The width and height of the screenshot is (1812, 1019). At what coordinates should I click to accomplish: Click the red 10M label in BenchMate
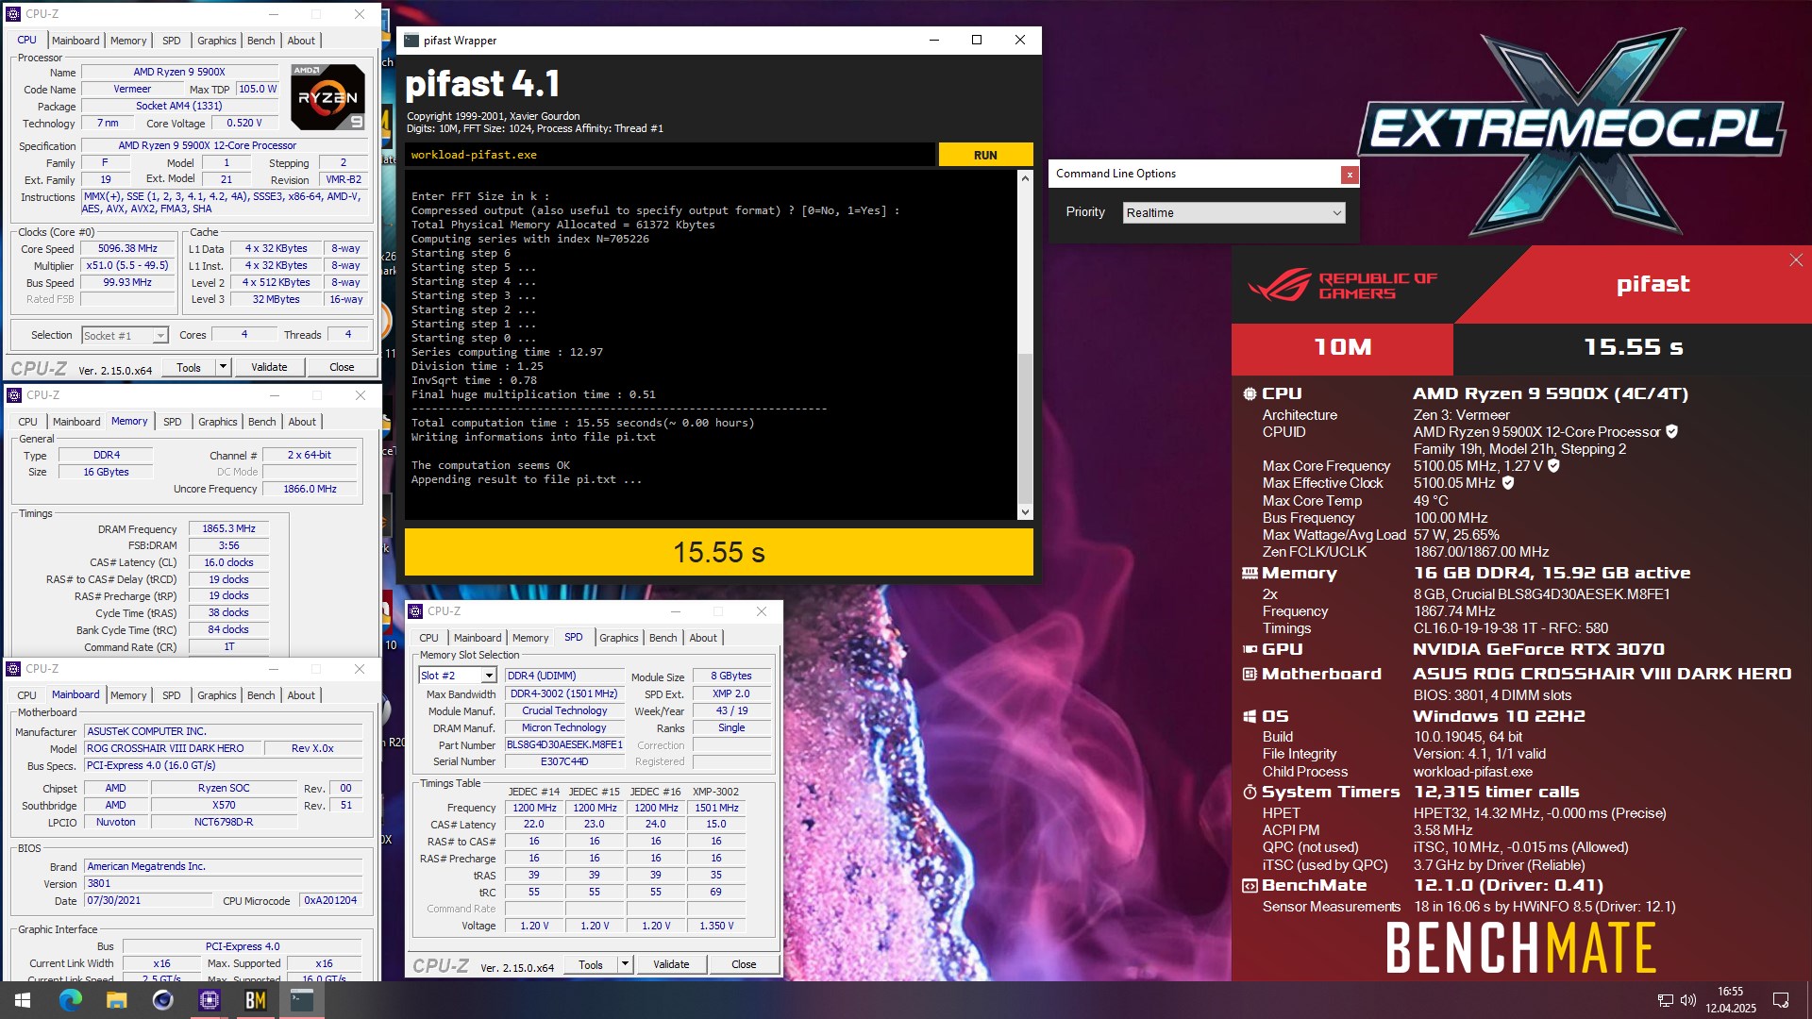[1342, 348]
